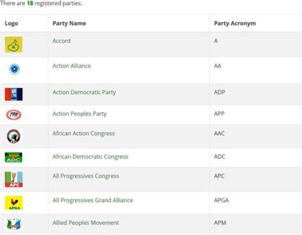This screenshot has height=235, width=302.
Task: Click the Accord party thumbs-up logo
Action: [13, 44]
